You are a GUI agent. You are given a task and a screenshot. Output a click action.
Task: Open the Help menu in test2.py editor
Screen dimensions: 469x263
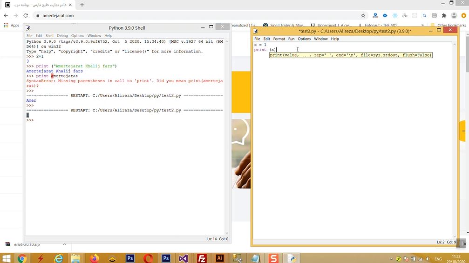[x=335, y=39]
